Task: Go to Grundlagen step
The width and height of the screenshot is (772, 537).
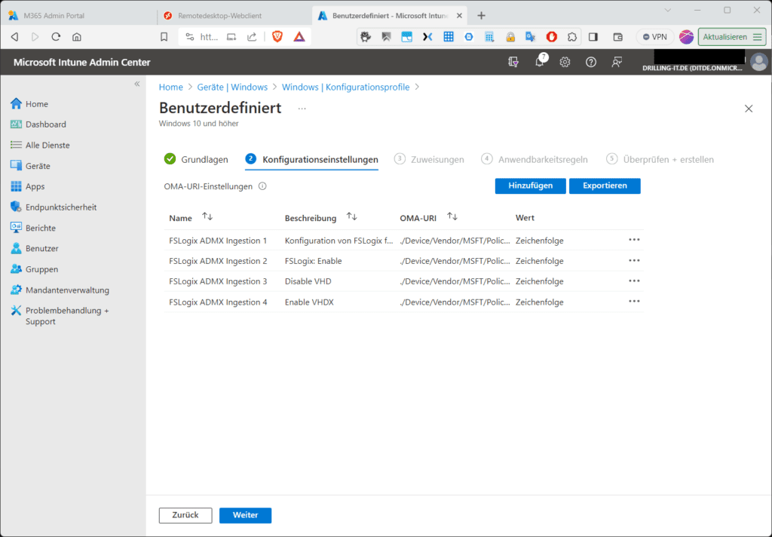Action: point(196,159)
